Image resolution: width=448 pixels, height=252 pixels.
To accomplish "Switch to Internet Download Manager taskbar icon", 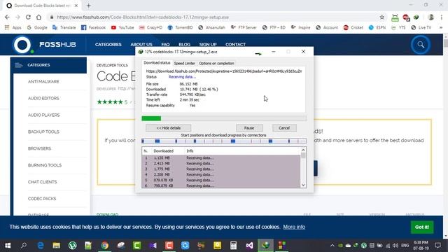I will [265, 246].
